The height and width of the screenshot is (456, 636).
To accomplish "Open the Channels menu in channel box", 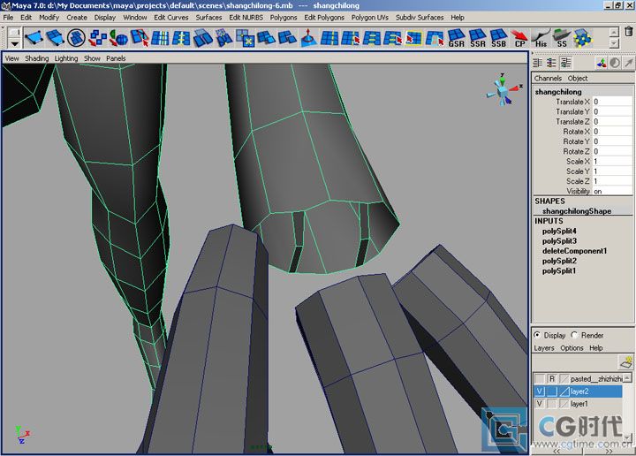I will click(548, 79).
